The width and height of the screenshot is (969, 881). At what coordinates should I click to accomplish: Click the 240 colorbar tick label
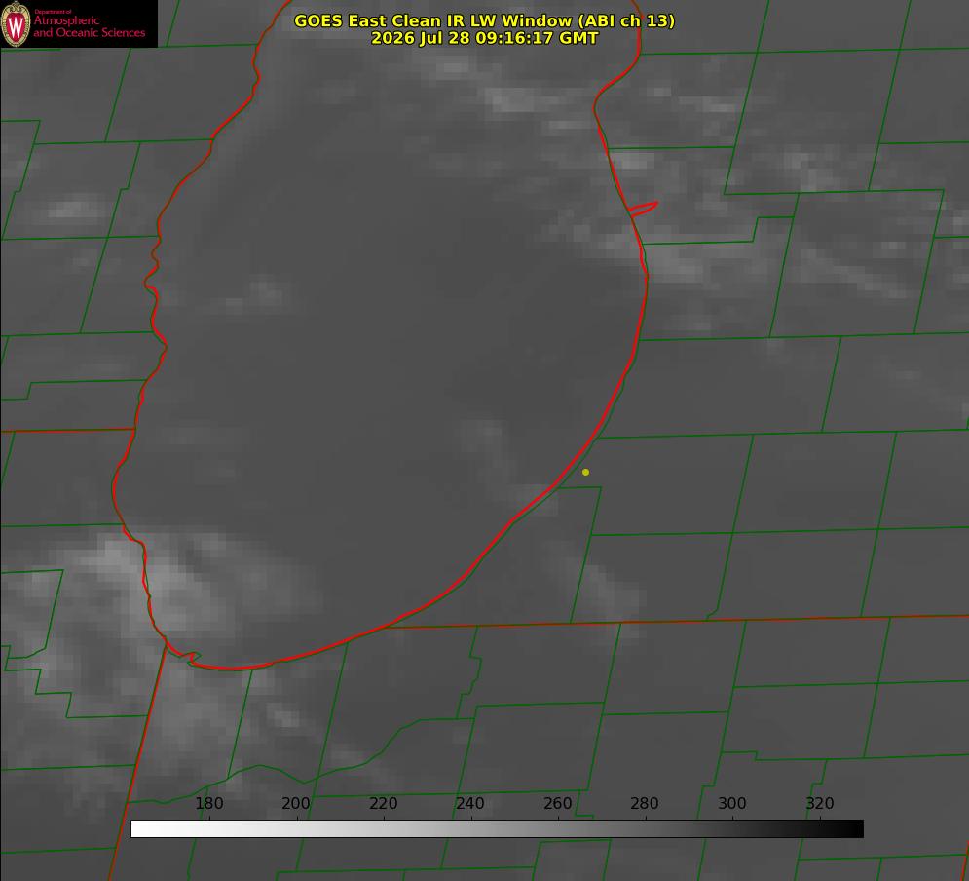point(469,804)
